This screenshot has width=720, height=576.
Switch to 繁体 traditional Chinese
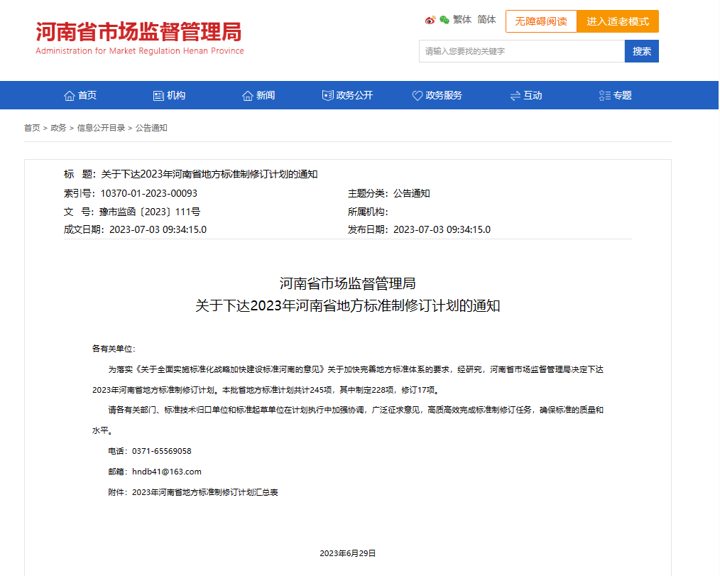pos(462,20)
